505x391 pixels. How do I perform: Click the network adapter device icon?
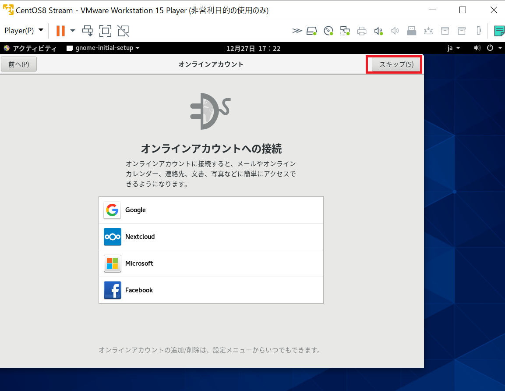click(345, 31)
